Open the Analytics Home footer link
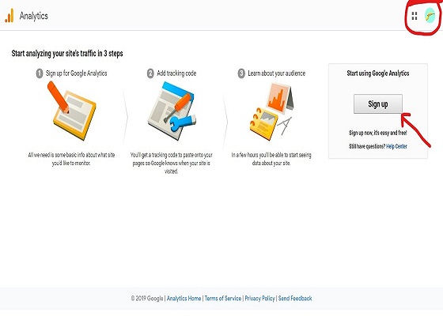Image resolution: width=443 pixels, height=316 pixels. click(x=184, y=299)
